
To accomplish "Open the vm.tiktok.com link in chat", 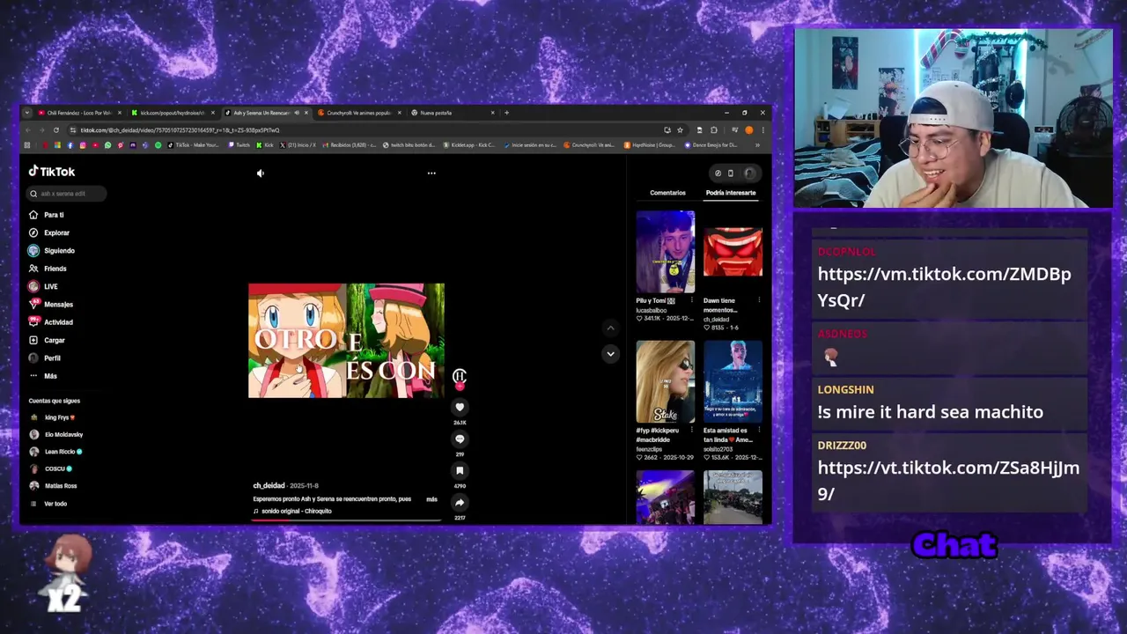I will coord(944,287).
